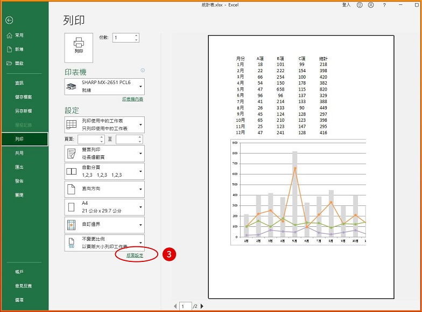Open the A4 paper size dropdown

[104, 207]
